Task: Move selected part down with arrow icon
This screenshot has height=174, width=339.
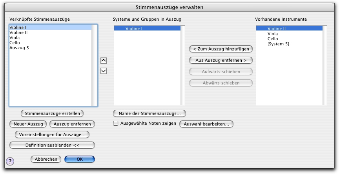Action: pos(104,71)
